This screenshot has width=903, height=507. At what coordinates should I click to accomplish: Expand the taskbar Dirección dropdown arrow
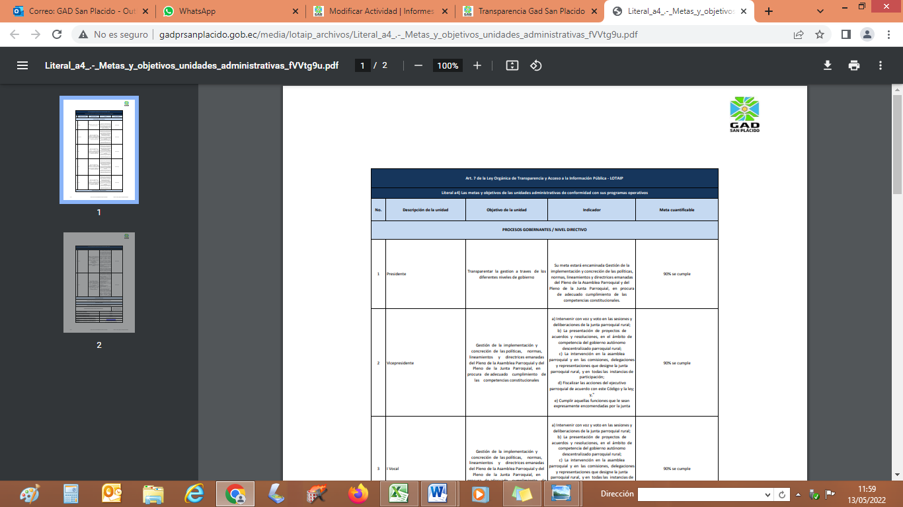[x=767, y=494]
